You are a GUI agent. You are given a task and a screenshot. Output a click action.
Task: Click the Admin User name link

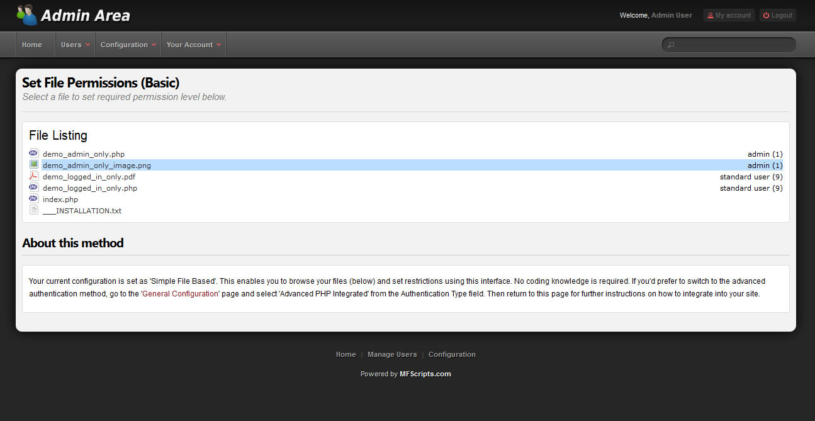(672, 15)
